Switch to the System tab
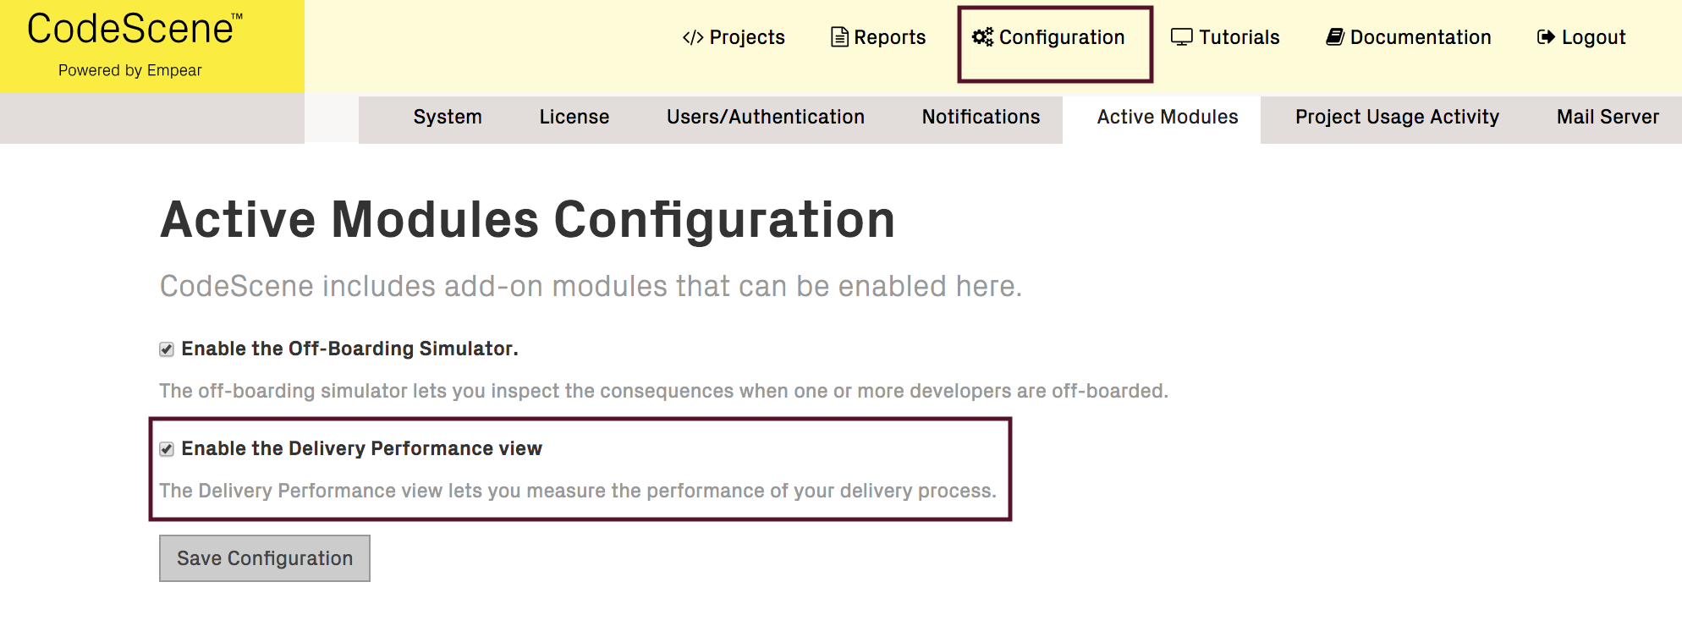1682x626 pixels. click(x=448, y=118)
